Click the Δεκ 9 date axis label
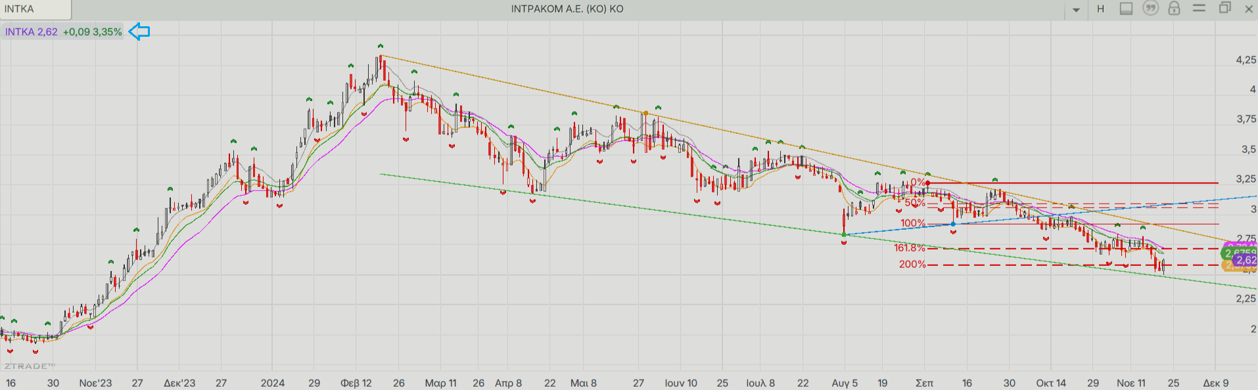The image size is (1258, 390). coord(1215,383)
